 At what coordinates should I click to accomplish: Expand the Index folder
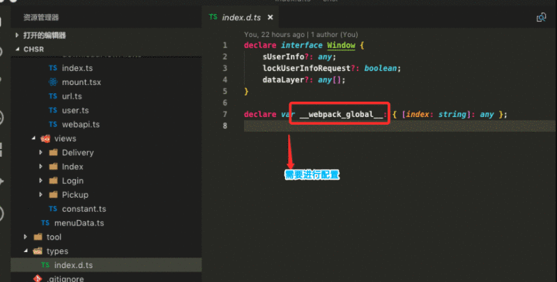(x=41, y=166)
